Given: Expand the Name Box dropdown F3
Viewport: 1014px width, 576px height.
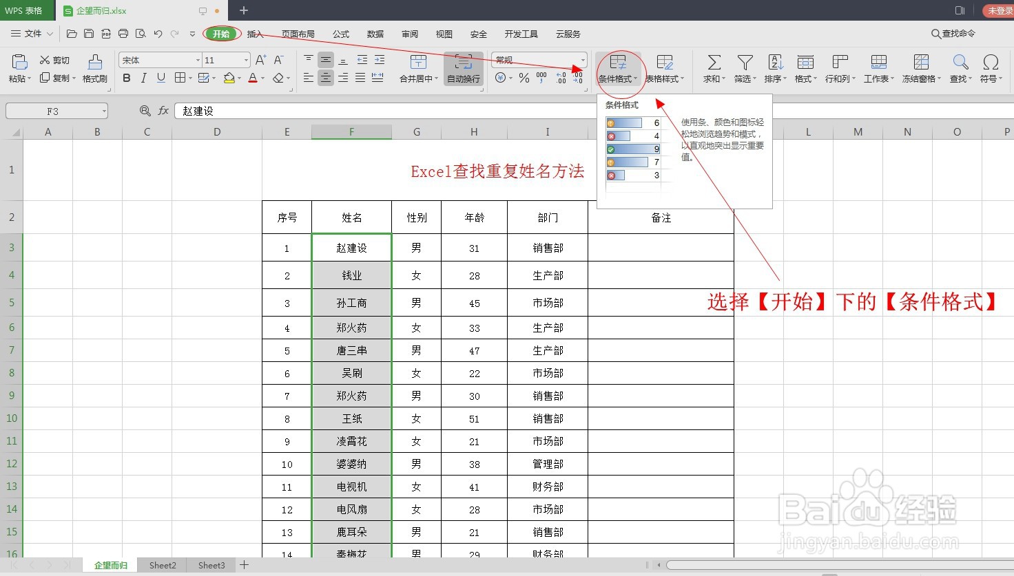Looking at the screenshot, I should (104, 111).
